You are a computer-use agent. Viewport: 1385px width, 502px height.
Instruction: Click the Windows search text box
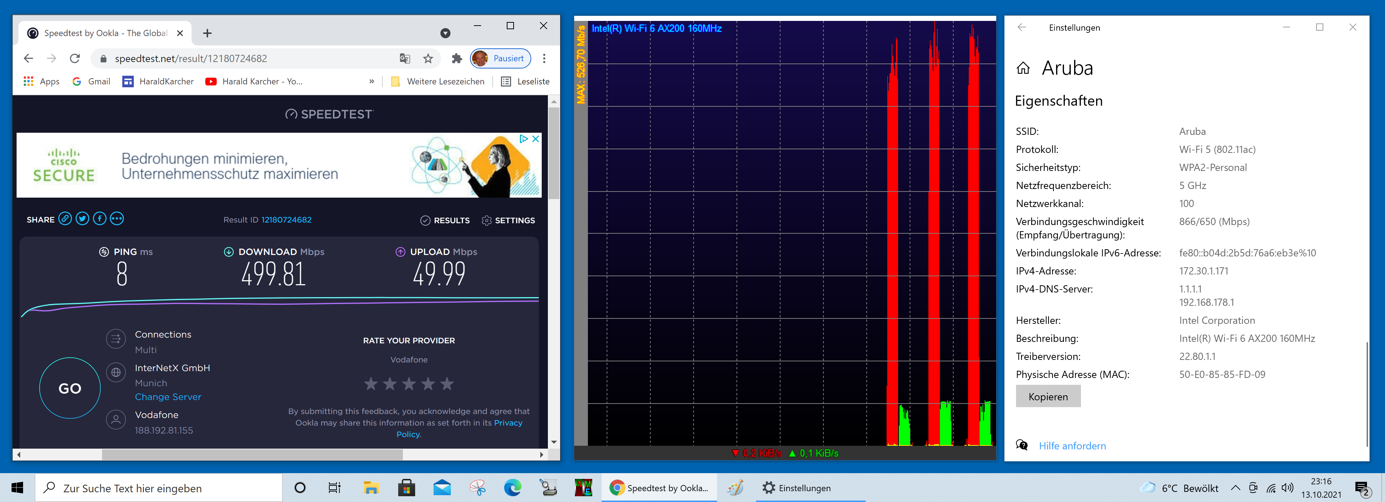[161, 488]
